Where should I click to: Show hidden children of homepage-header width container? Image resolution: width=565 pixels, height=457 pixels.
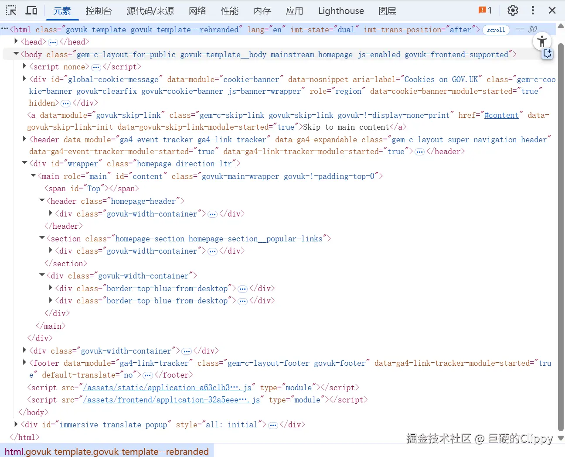[x=212, y=214]
